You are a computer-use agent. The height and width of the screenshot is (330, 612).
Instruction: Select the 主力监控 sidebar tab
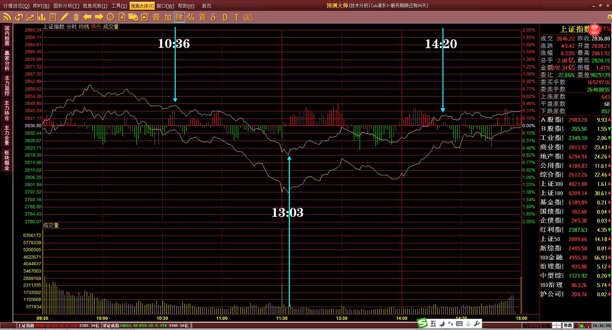pyautogui.click(x=7, y=85)
